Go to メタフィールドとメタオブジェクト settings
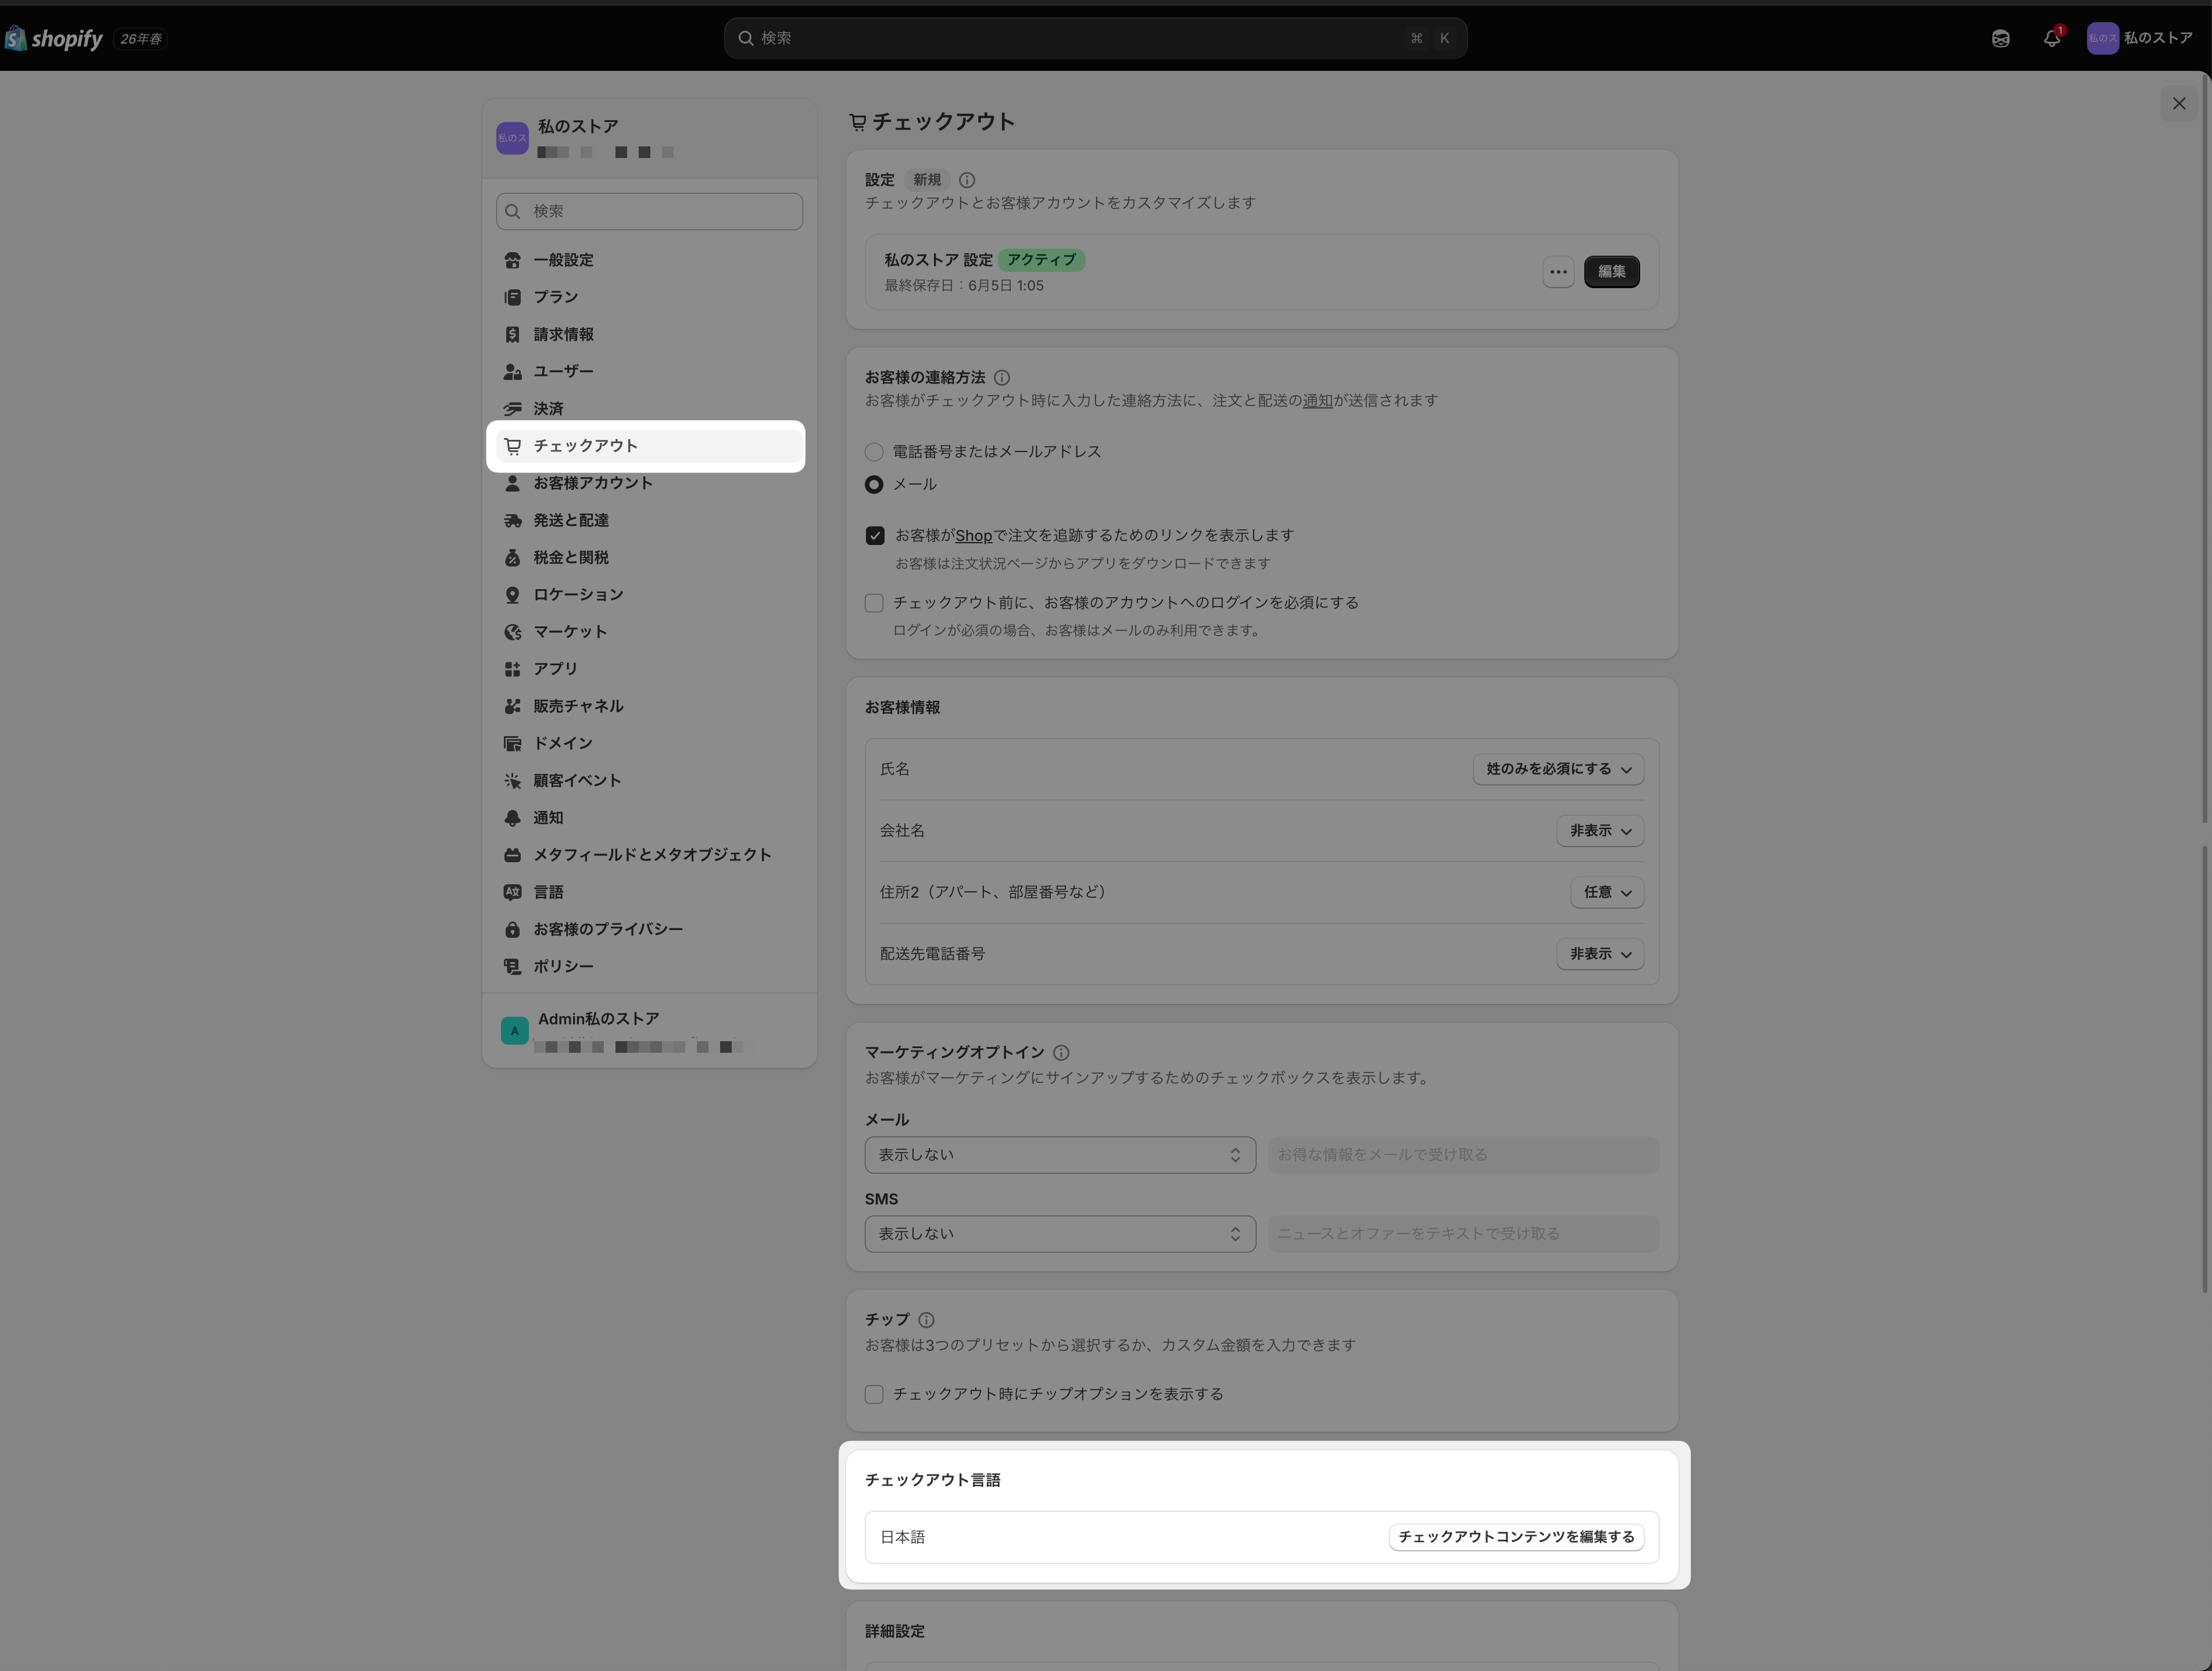Viewport: 2212px width, 1671px height. click(648, 854)
